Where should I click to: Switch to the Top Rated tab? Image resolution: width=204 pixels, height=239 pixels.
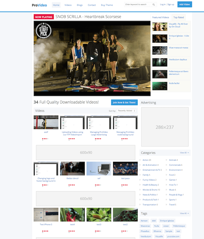pos(178,17)
